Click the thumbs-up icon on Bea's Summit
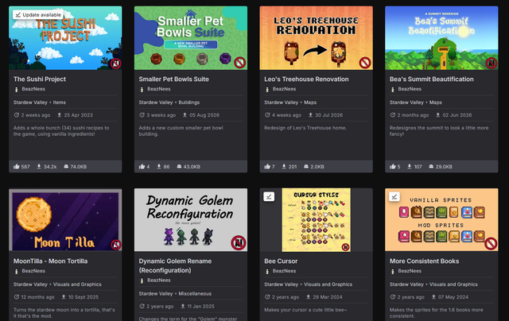This screenshot has width=509, height=321. click(x=392, y=166)
